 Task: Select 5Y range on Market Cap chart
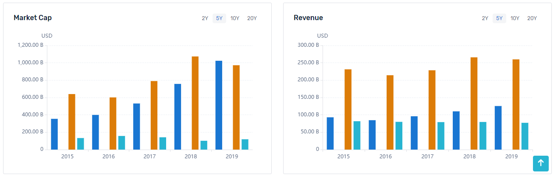coord(219,18)
